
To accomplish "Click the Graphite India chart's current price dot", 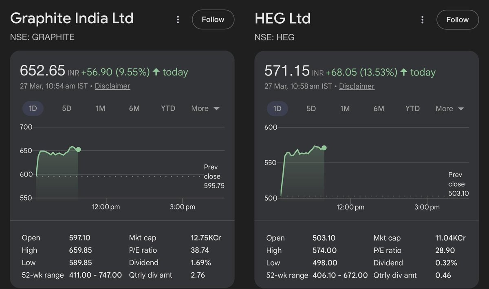I will 78,150.
